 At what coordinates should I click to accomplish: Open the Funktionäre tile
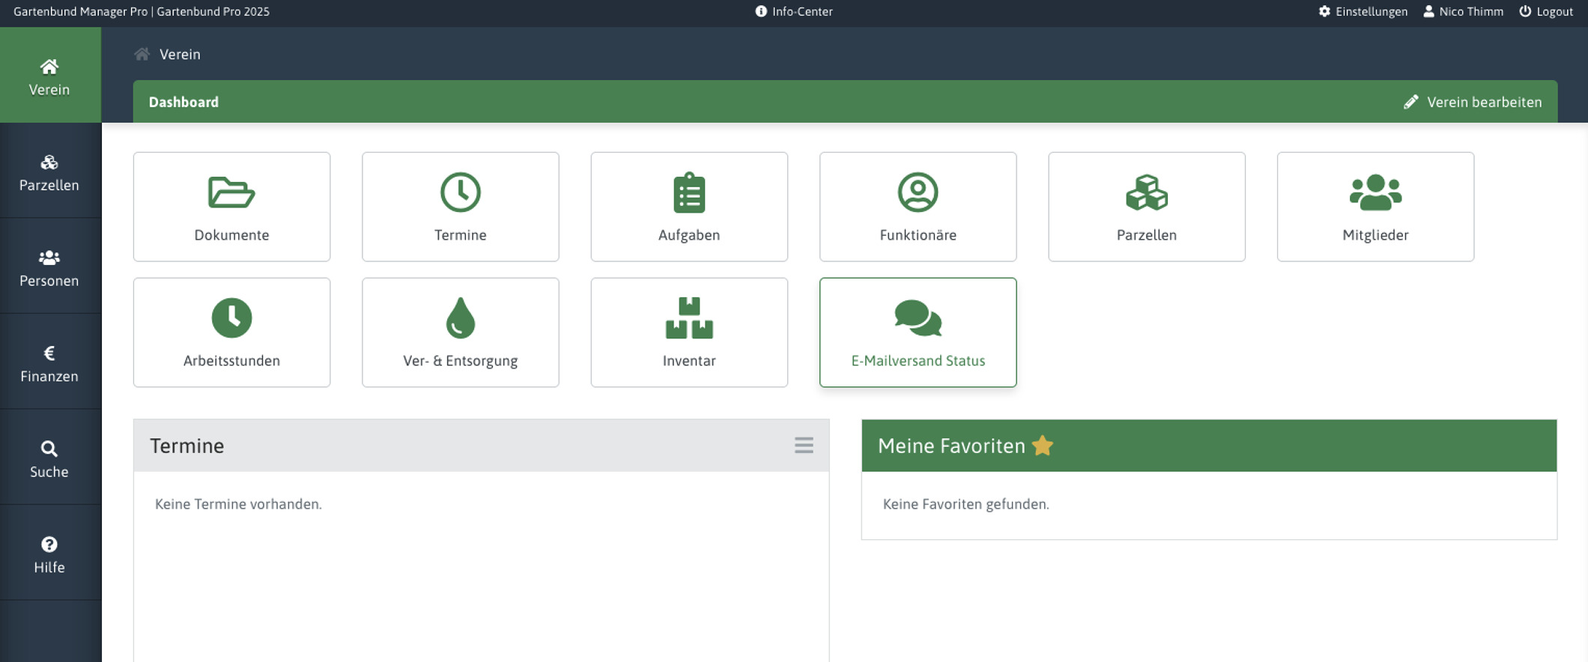coord(918,207)
